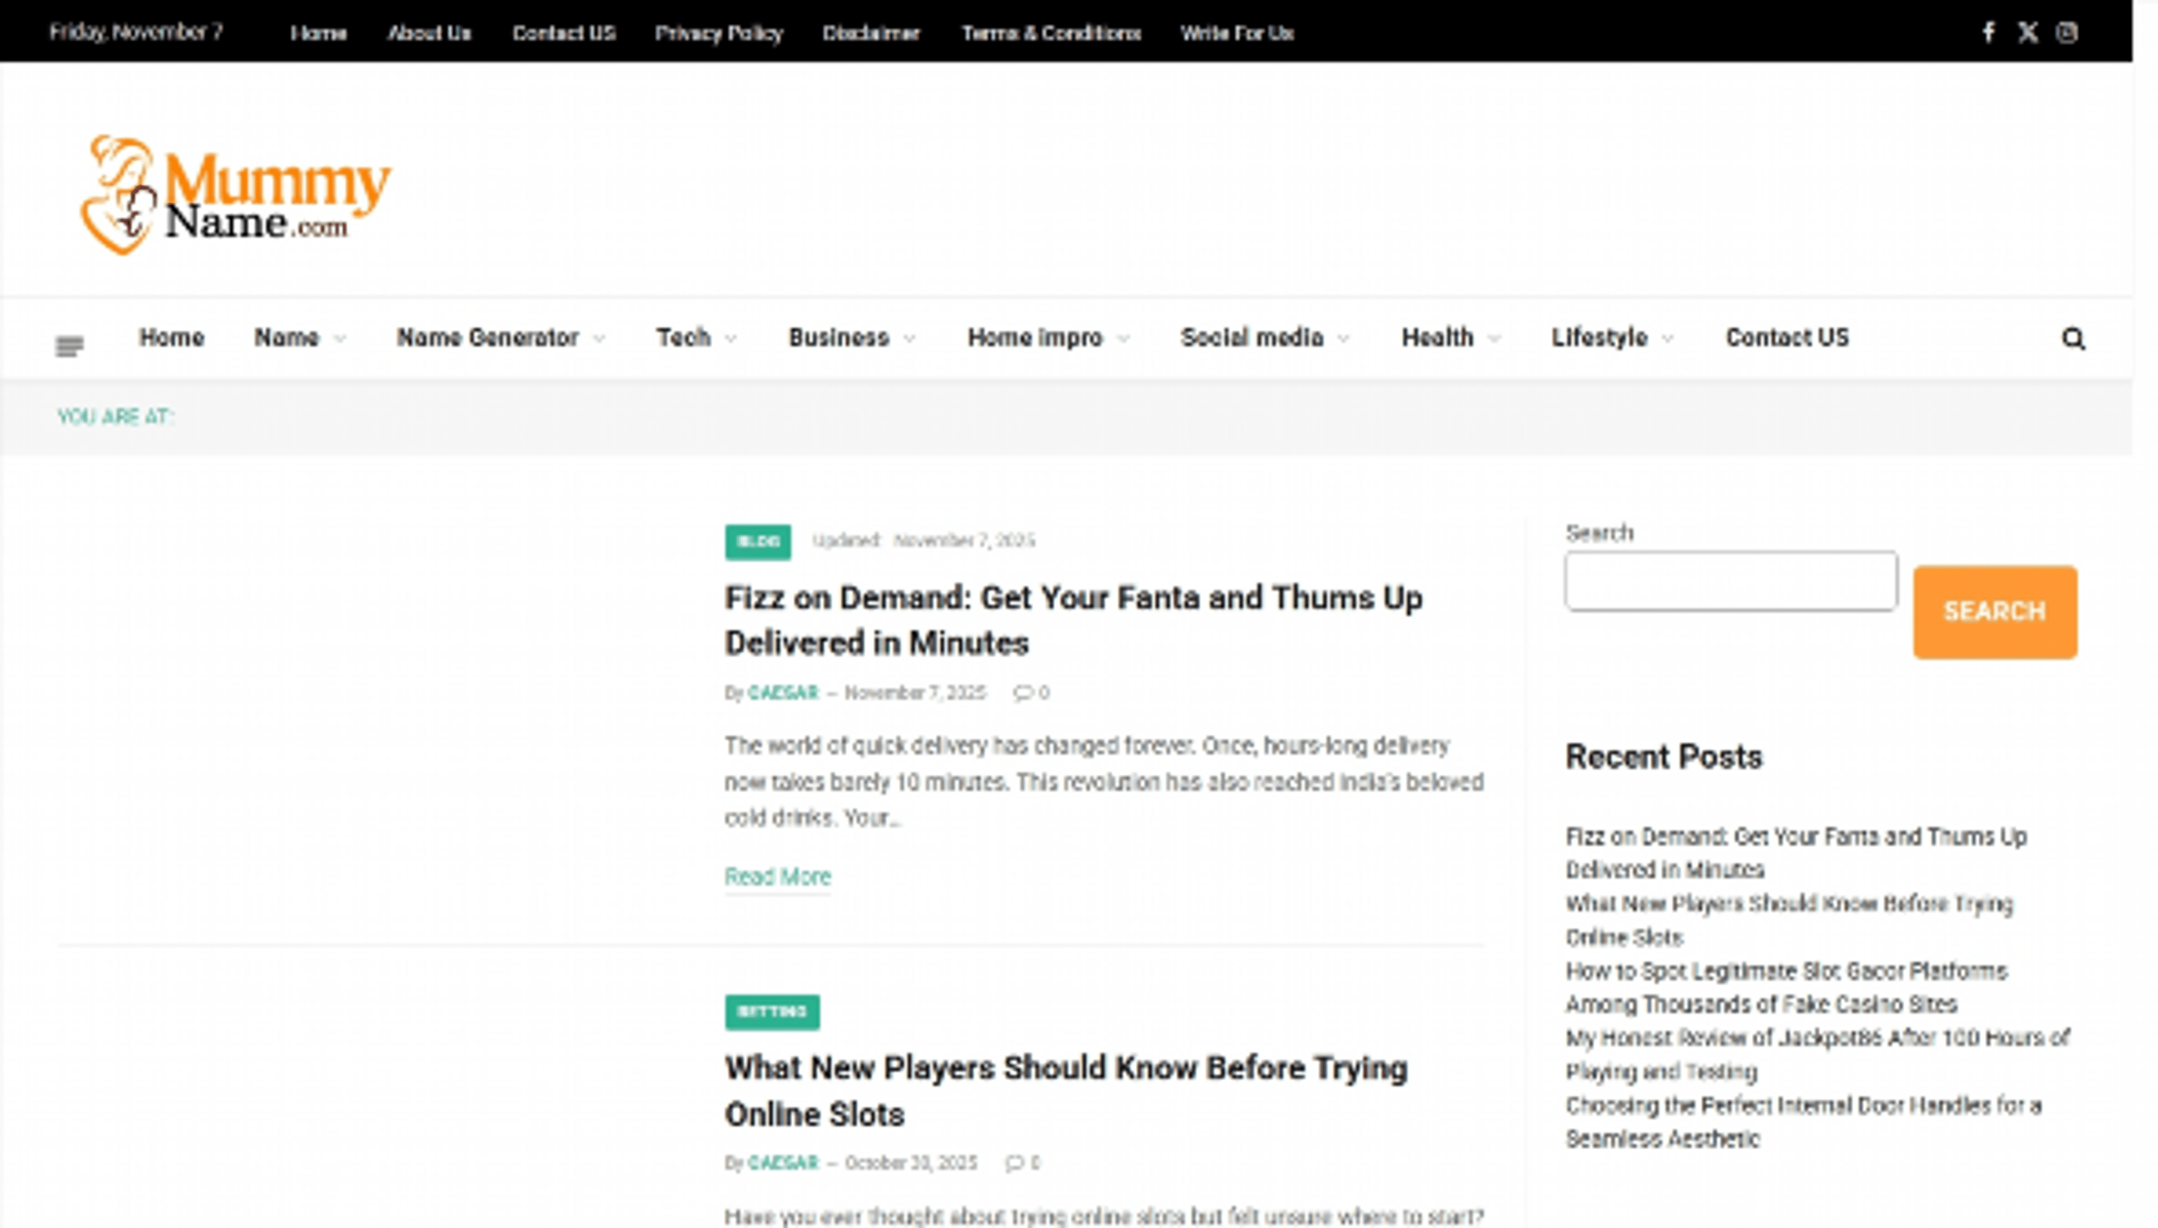
Task: Click comment bubble icon on Slots article
Action: click(x=1014, y=1163)
